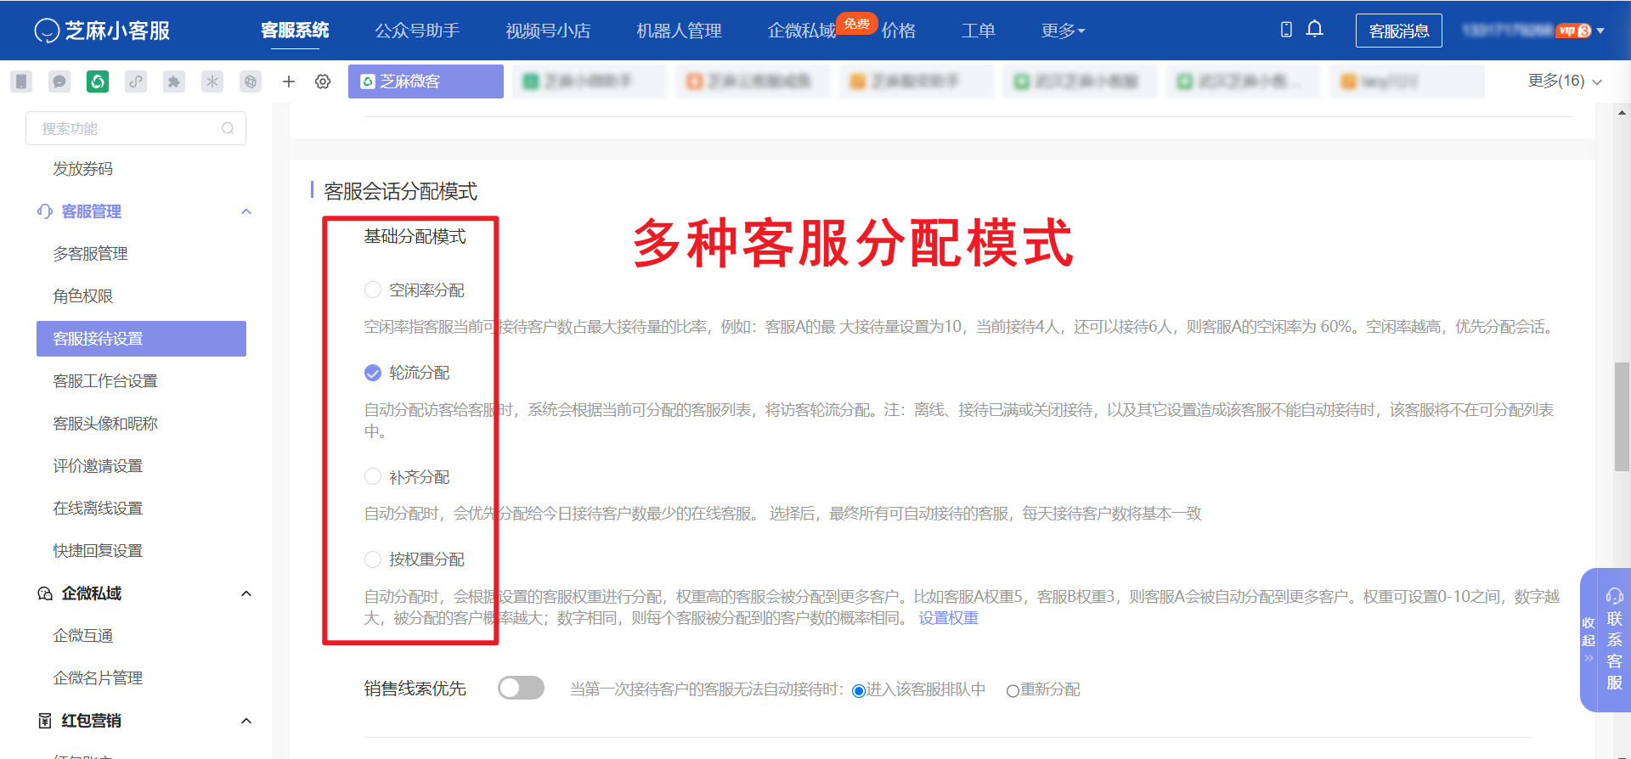Click the page vertical scrollbar thumb
This screenshot has height=759, width=1631.
1622,416
